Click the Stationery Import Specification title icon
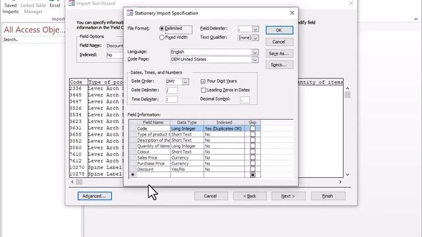The height and width of the screenshot is (237, 422). coord(130,13)
